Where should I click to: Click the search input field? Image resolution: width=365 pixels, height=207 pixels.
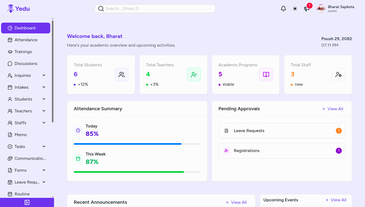(155, 8)
